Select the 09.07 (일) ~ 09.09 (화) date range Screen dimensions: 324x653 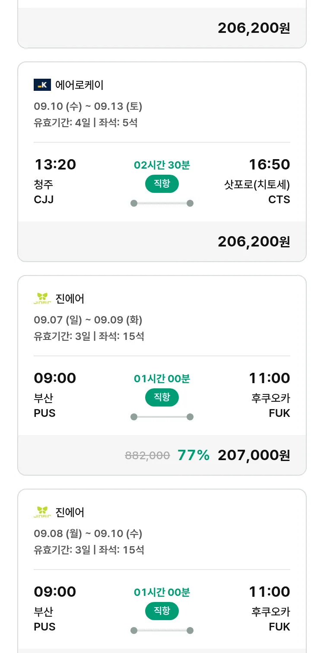tap(88, 320)
